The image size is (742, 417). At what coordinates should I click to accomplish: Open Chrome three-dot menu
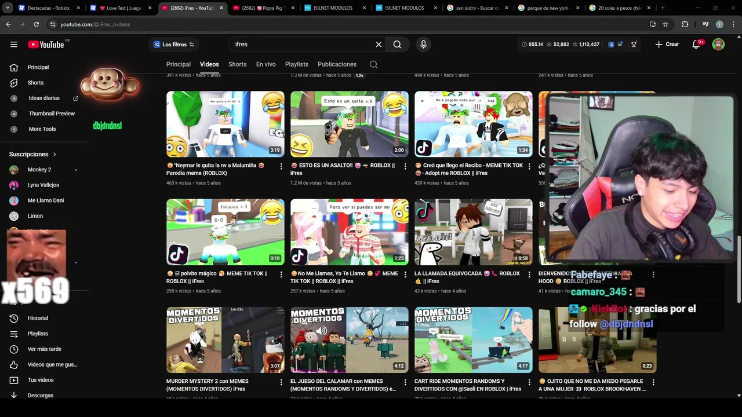pos(733,24)
